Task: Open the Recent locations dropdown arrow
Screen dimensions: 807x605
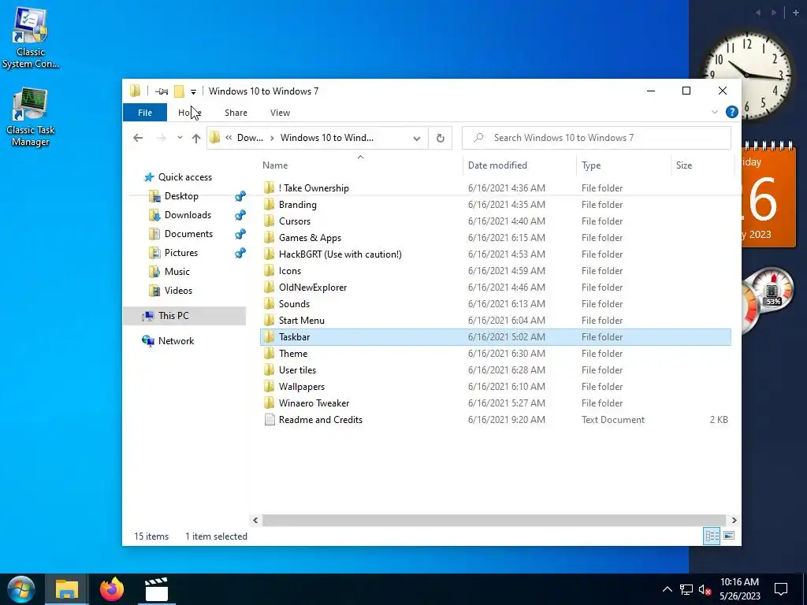Action: click(x=180, y=138)
